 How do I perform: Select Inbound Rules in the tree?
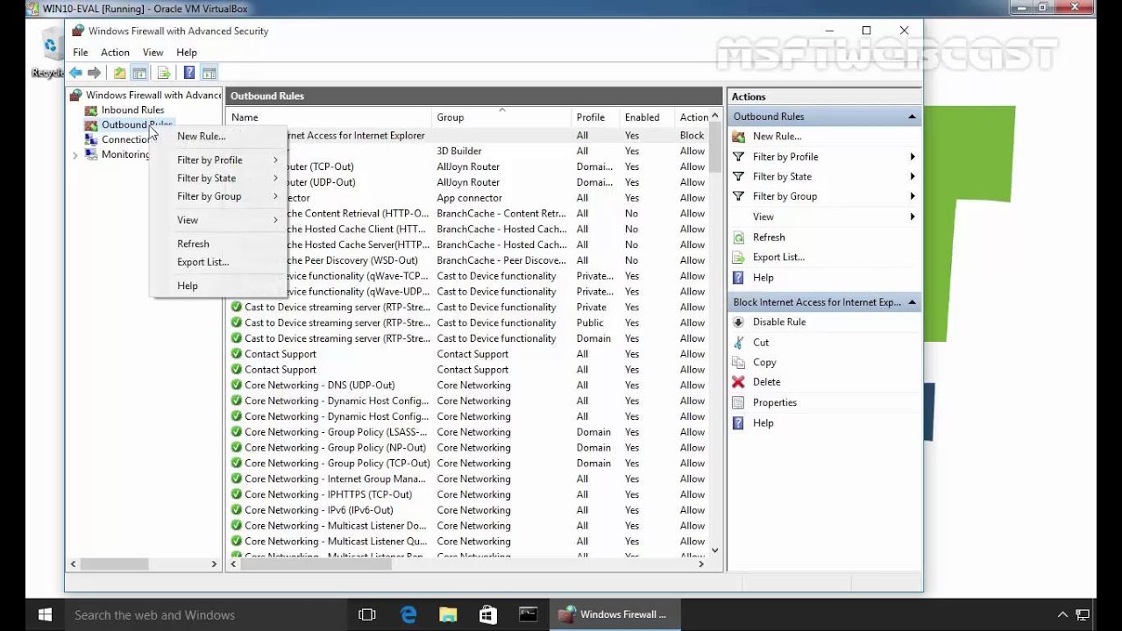132,110
